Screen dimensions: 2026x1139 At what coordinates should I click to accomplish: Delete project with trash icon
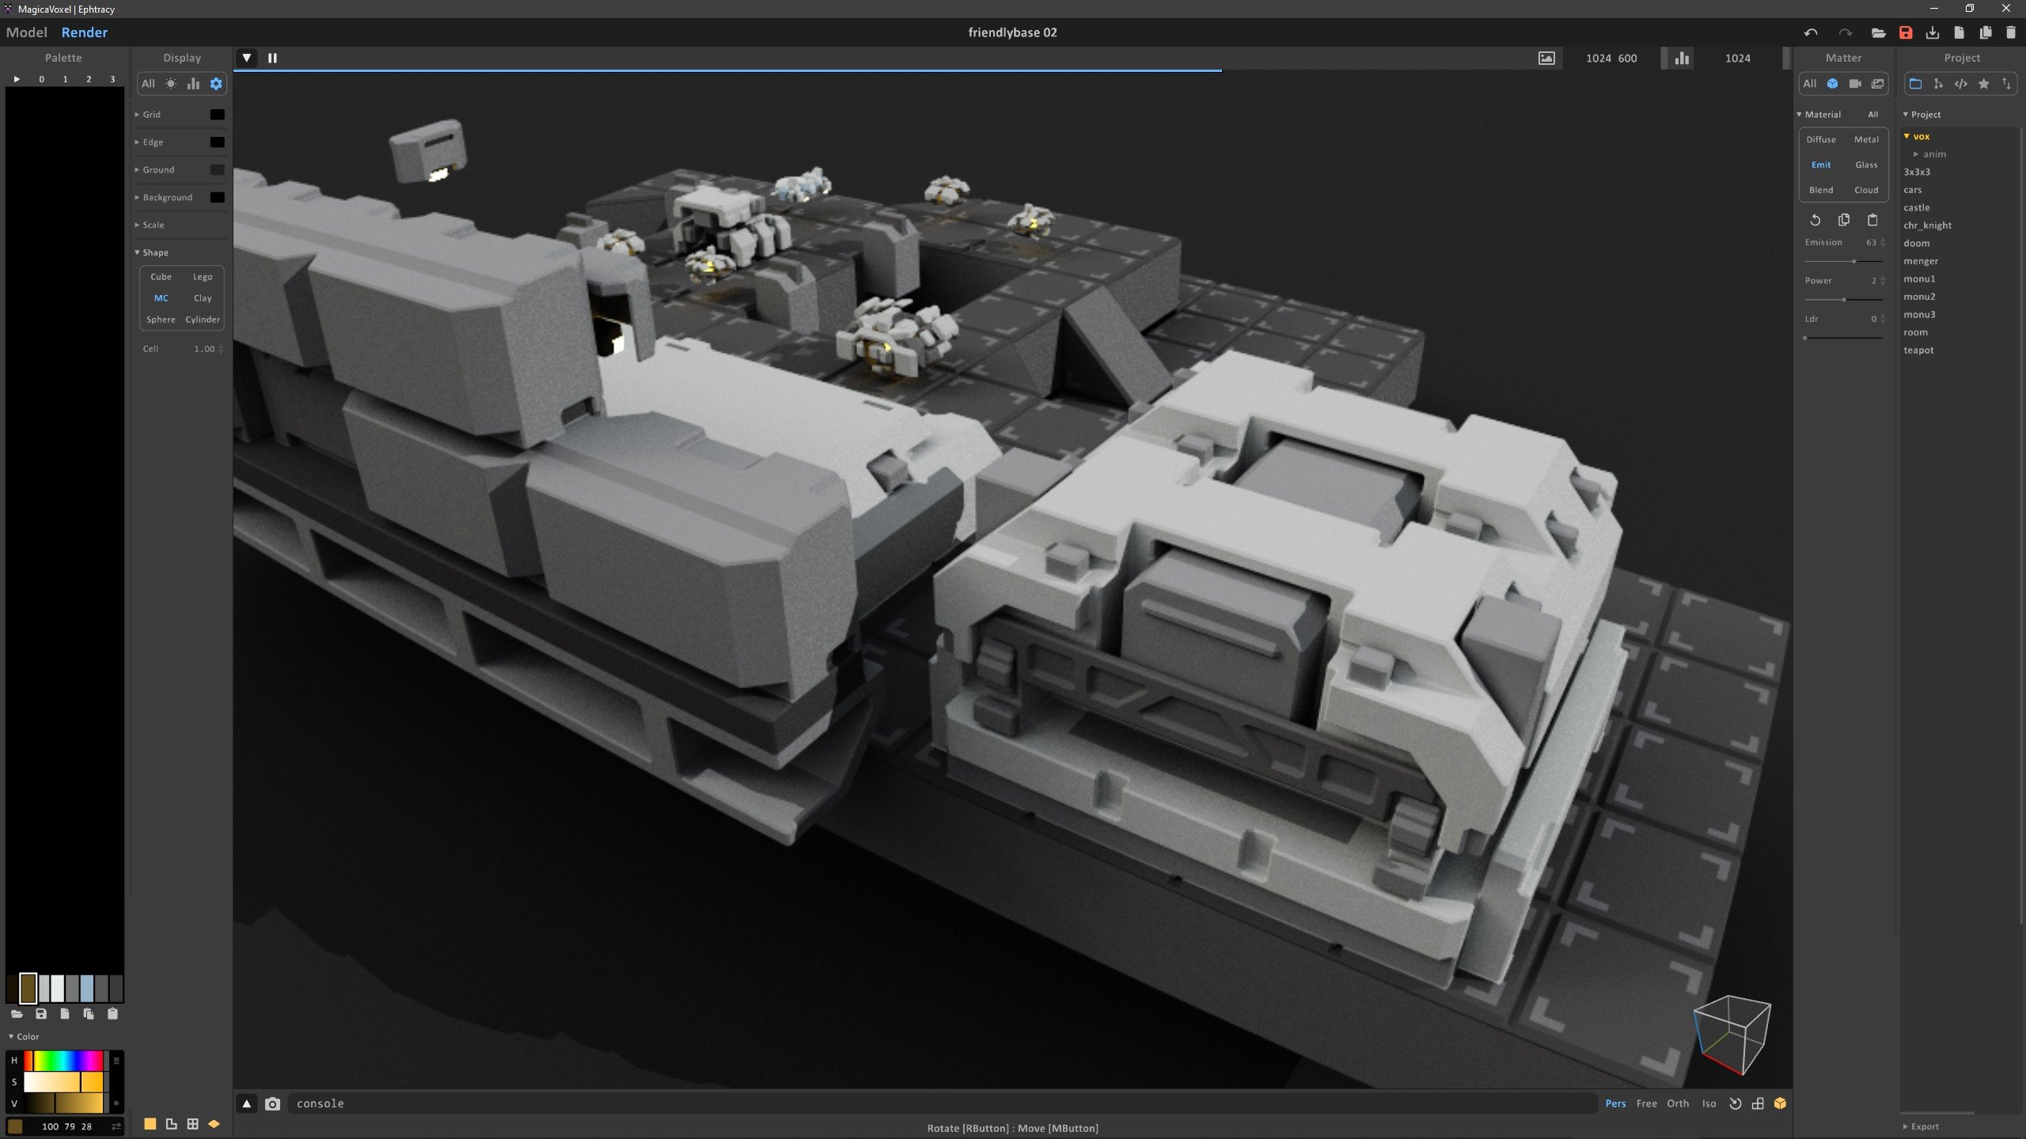[x=2011, y=32]
